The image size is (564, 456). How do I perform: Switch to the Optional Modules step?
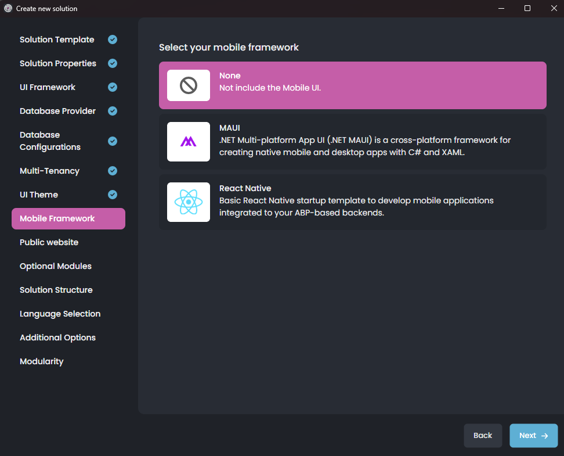point(55,266)
